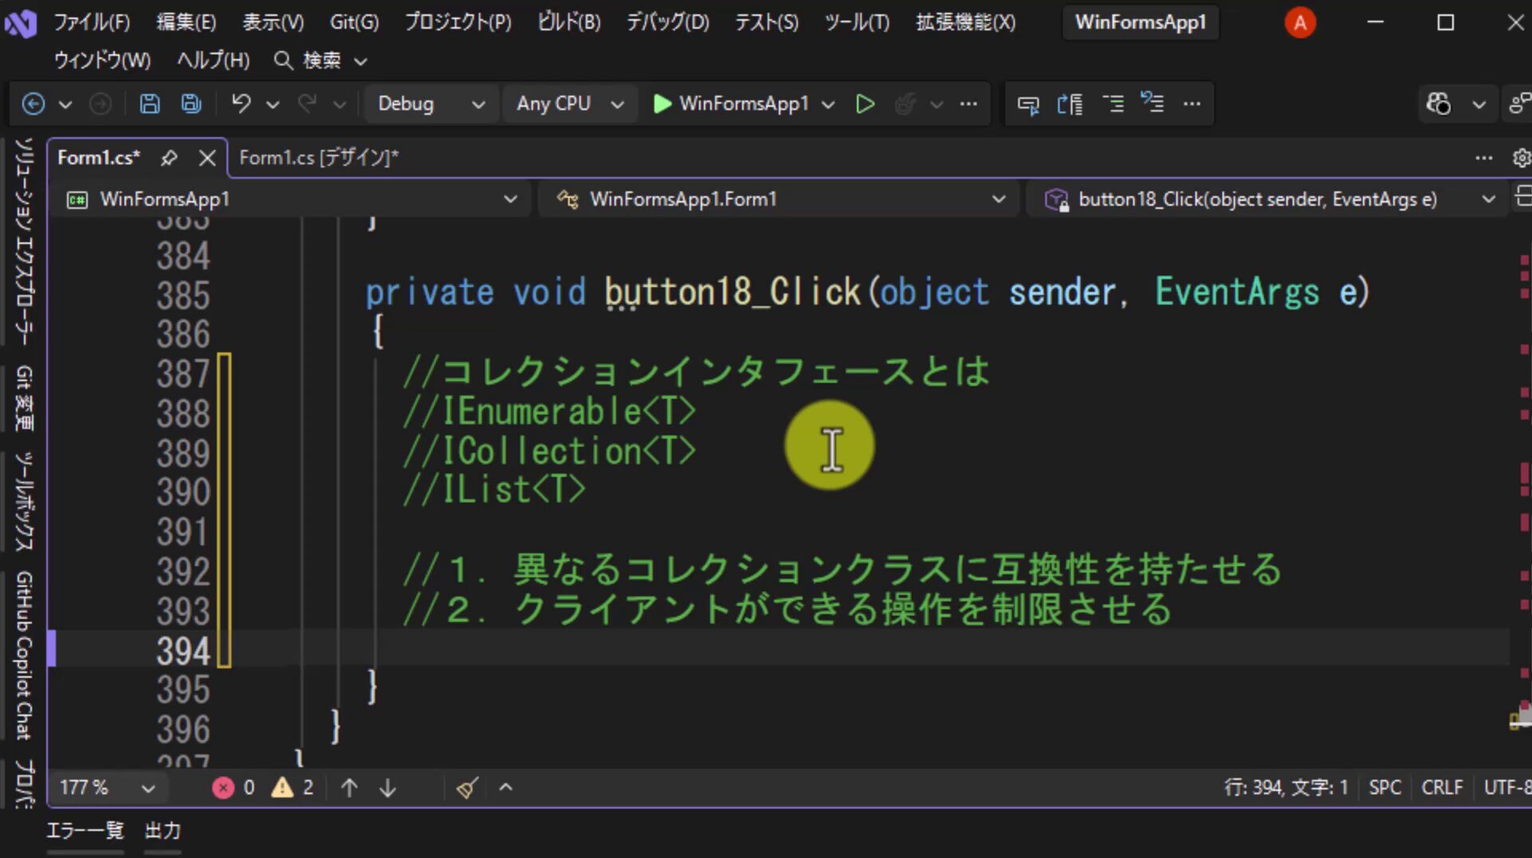Open the ファイル(F) menu

pyautogui.click(x=92, y=22)
